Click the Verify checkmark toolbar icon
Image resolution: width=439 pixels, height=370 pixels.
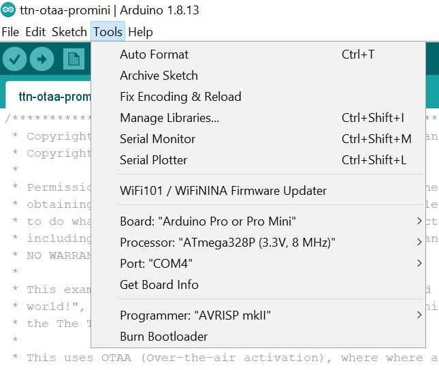[x=14, y=59]
